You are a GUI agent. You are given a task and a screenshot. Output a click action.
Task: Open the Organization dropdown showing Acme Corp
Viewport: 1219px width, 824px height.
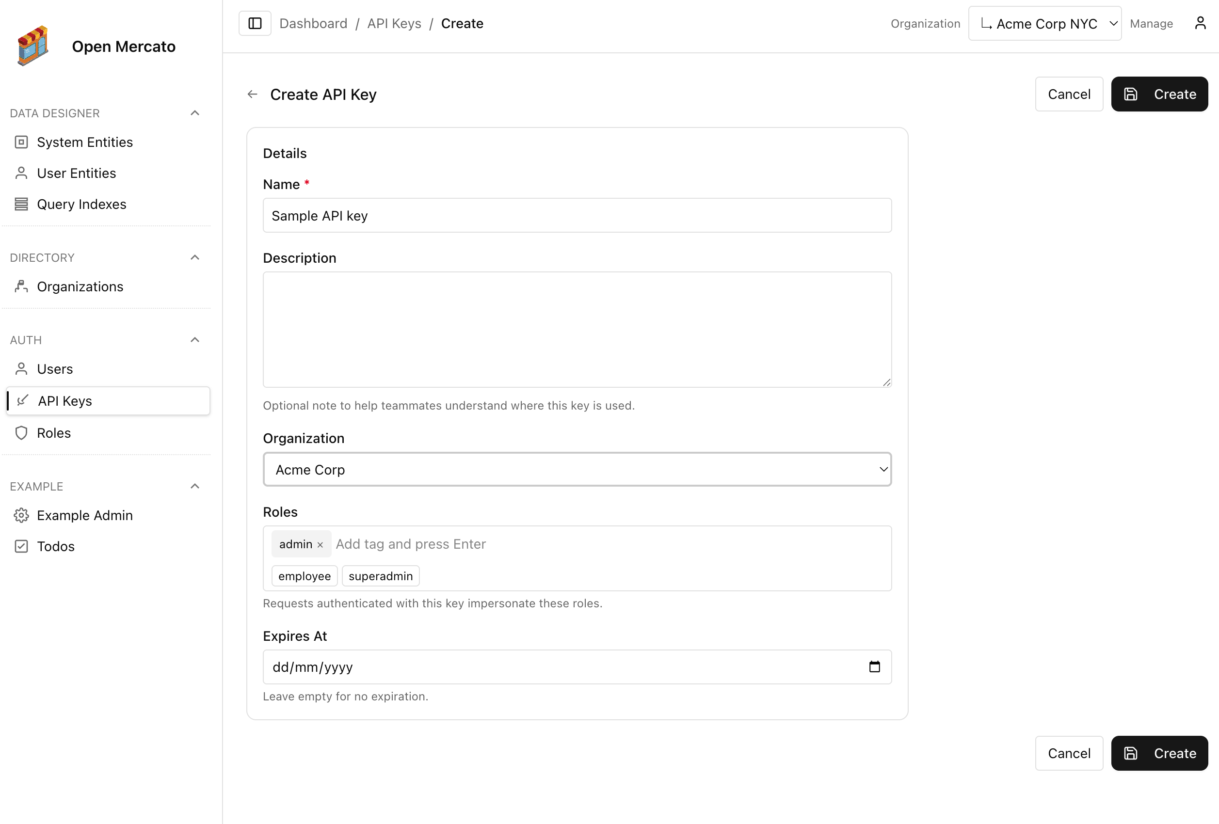coord(577,469)
